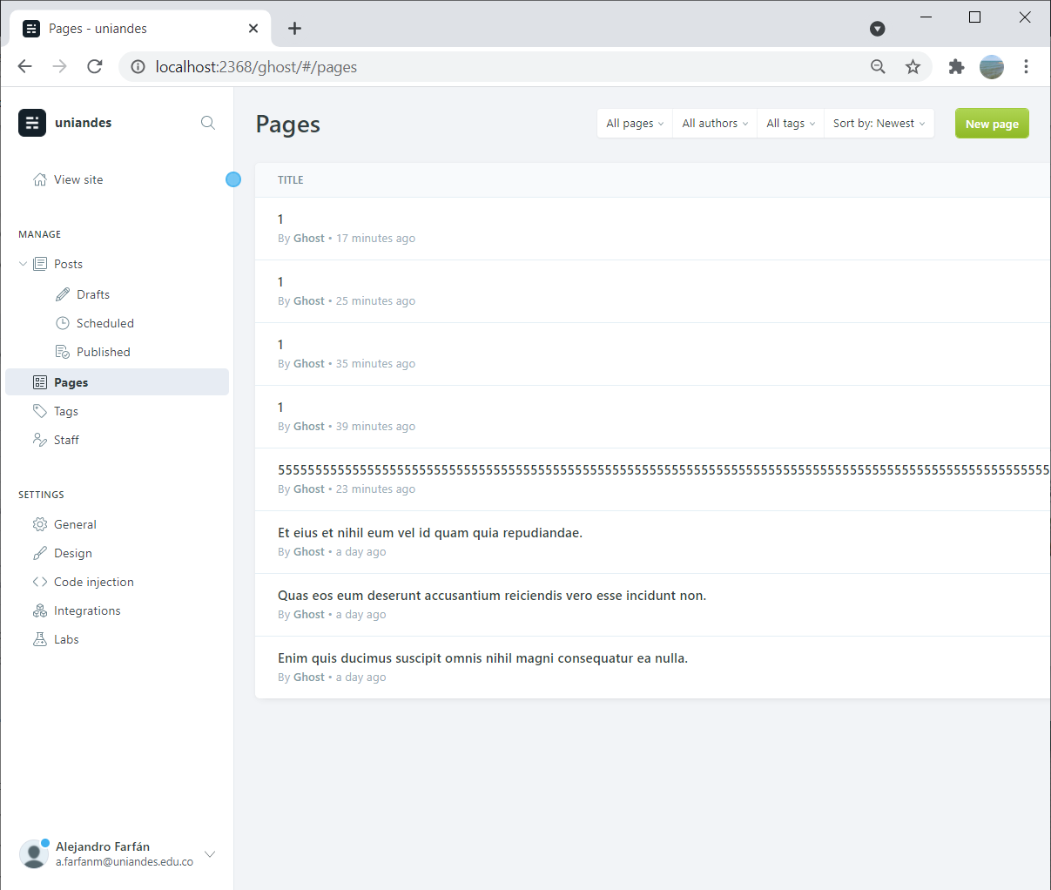The image size is (1051, 890).
Task: Click the Labs flask icon
Action: pos(40,639)
